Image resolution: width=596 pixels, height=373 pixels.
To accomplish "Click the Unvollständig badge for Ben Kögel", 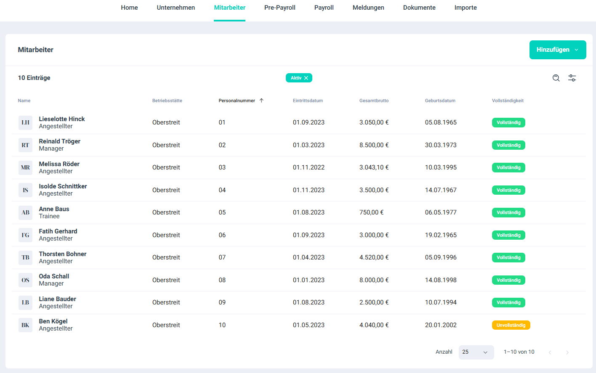I will [x=511, y=325].
